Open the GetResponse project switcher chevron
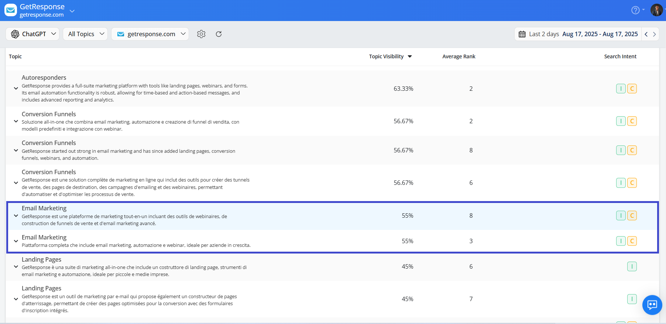This screenshot has width=666, height=324. pyautogui.click(x=72, y=11)
